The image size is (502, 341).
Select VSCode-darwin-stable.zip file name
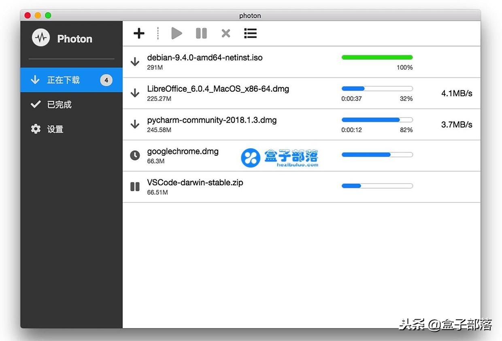click(195, 182)
